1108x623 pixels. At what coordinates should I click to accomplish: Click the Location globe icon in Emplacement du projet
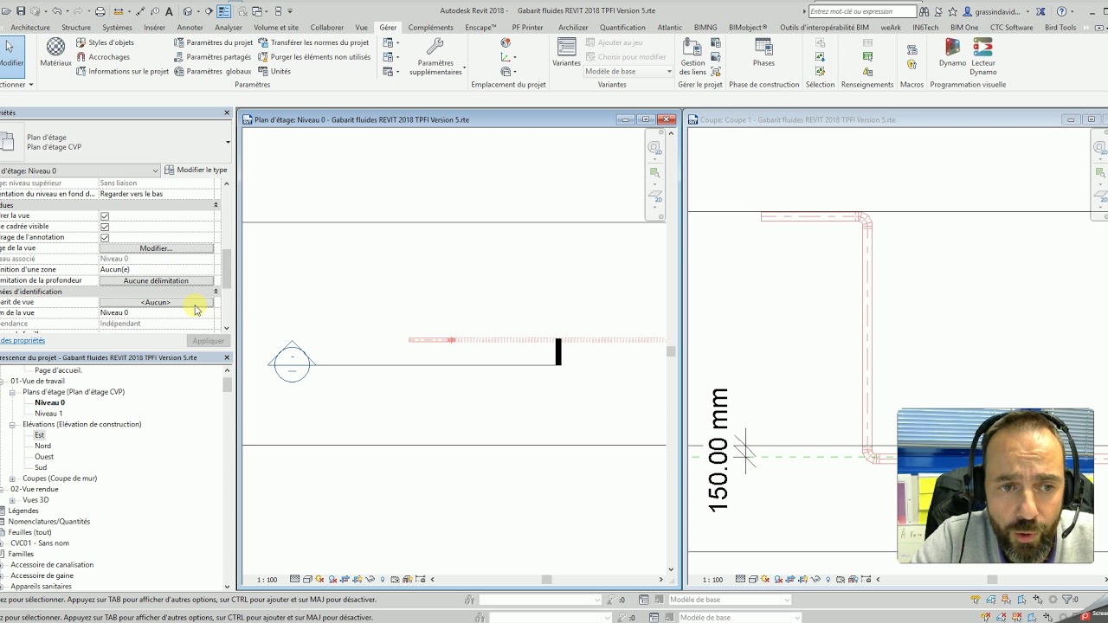(506, 42)
